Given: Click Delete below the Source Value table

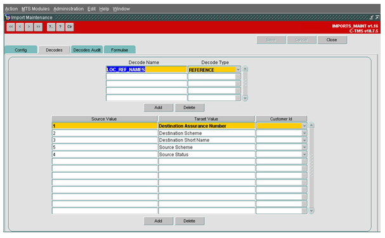Looking at the screenshot, I should [x=189, y=221].
